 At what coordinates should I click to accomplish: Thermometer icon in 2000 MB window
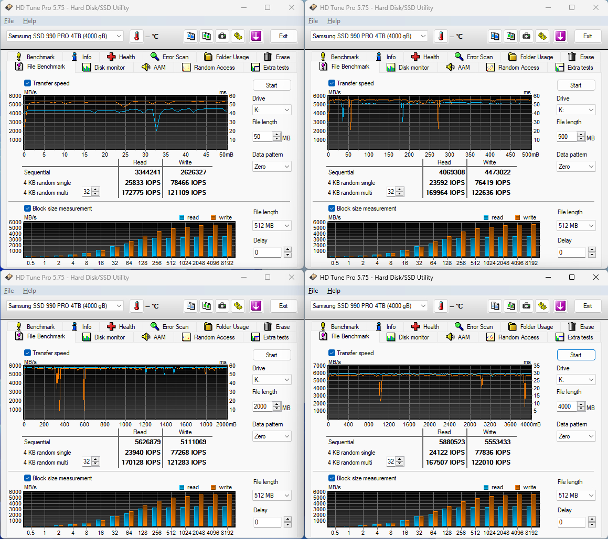click(x=136, y=306)
